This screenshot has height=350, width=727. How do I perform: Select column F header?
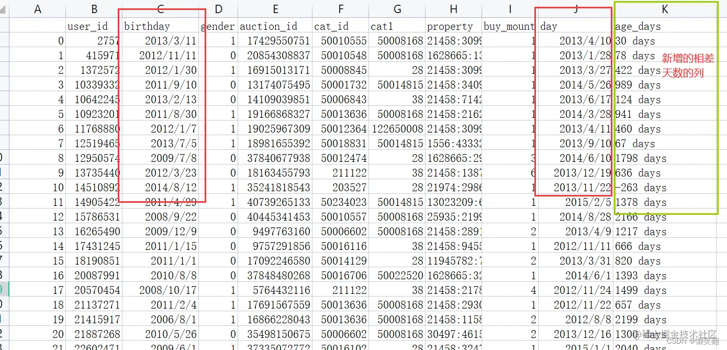[340, 9]
